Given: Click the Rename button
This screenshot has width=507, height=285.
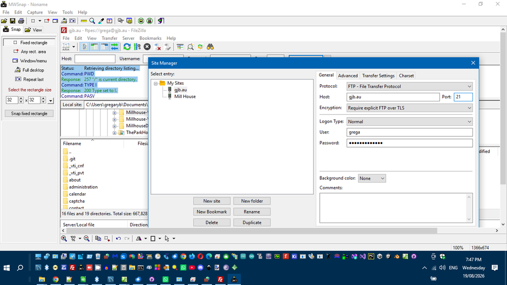Looking at the screenshot, I should 252,211.
